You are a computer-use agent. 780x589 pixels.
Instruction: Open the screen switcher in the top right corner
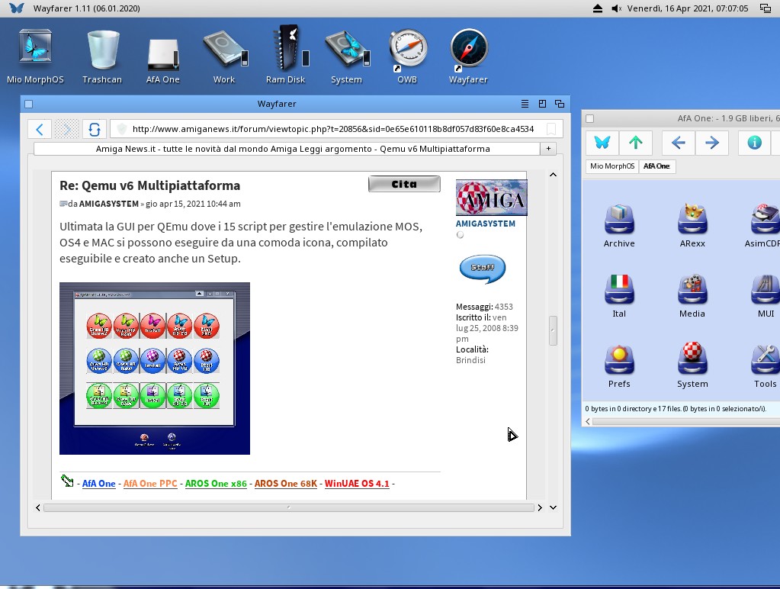766,8
